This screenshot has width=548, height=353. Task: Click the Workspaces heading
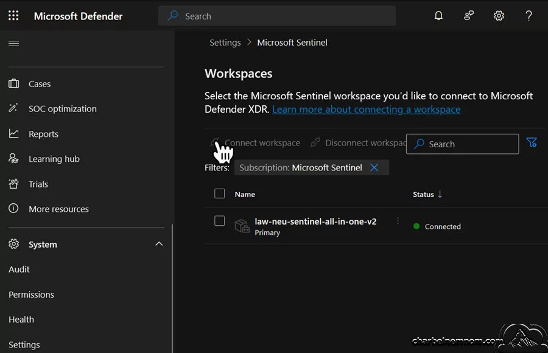point(238,74)
